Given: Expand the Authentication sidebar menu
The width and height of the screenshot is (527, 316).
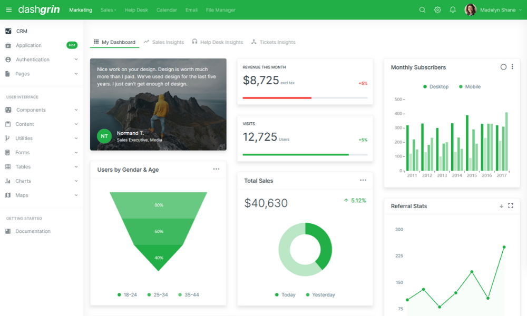Looking at the screenshot, I should point(33,60).
